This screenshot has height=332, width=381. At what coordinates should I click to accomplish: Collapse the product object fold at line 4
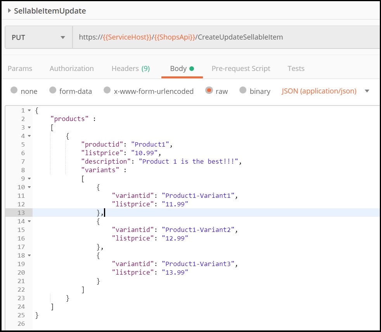29,136
